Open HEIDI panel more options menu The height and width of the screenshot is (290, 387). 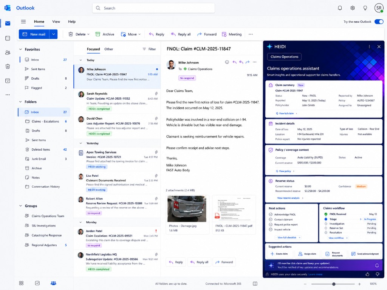369,46
